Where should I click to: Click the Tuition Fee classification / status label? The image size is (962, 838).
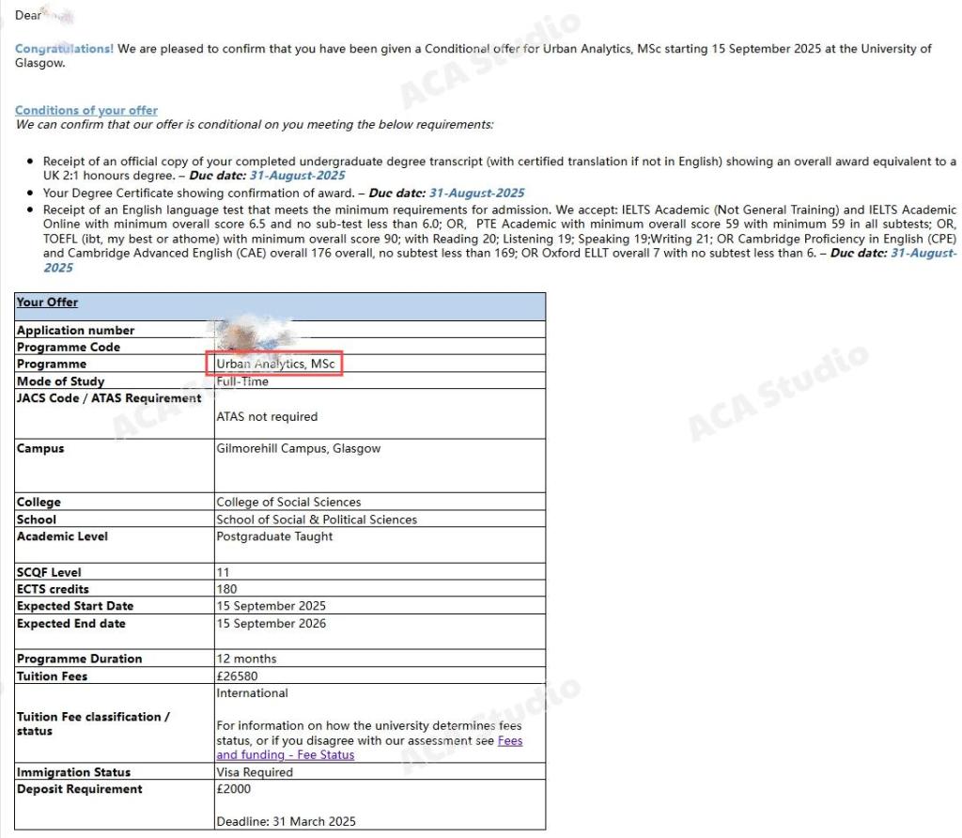(x=93, y=723)
